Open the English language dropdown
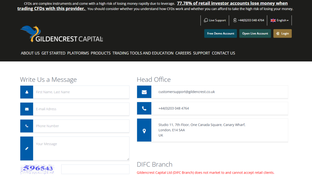 pos(279,20)
